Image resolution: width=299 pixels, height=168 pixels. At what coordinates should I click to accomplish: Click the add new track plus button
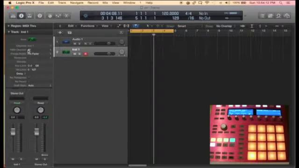click(x=60, y=33)
